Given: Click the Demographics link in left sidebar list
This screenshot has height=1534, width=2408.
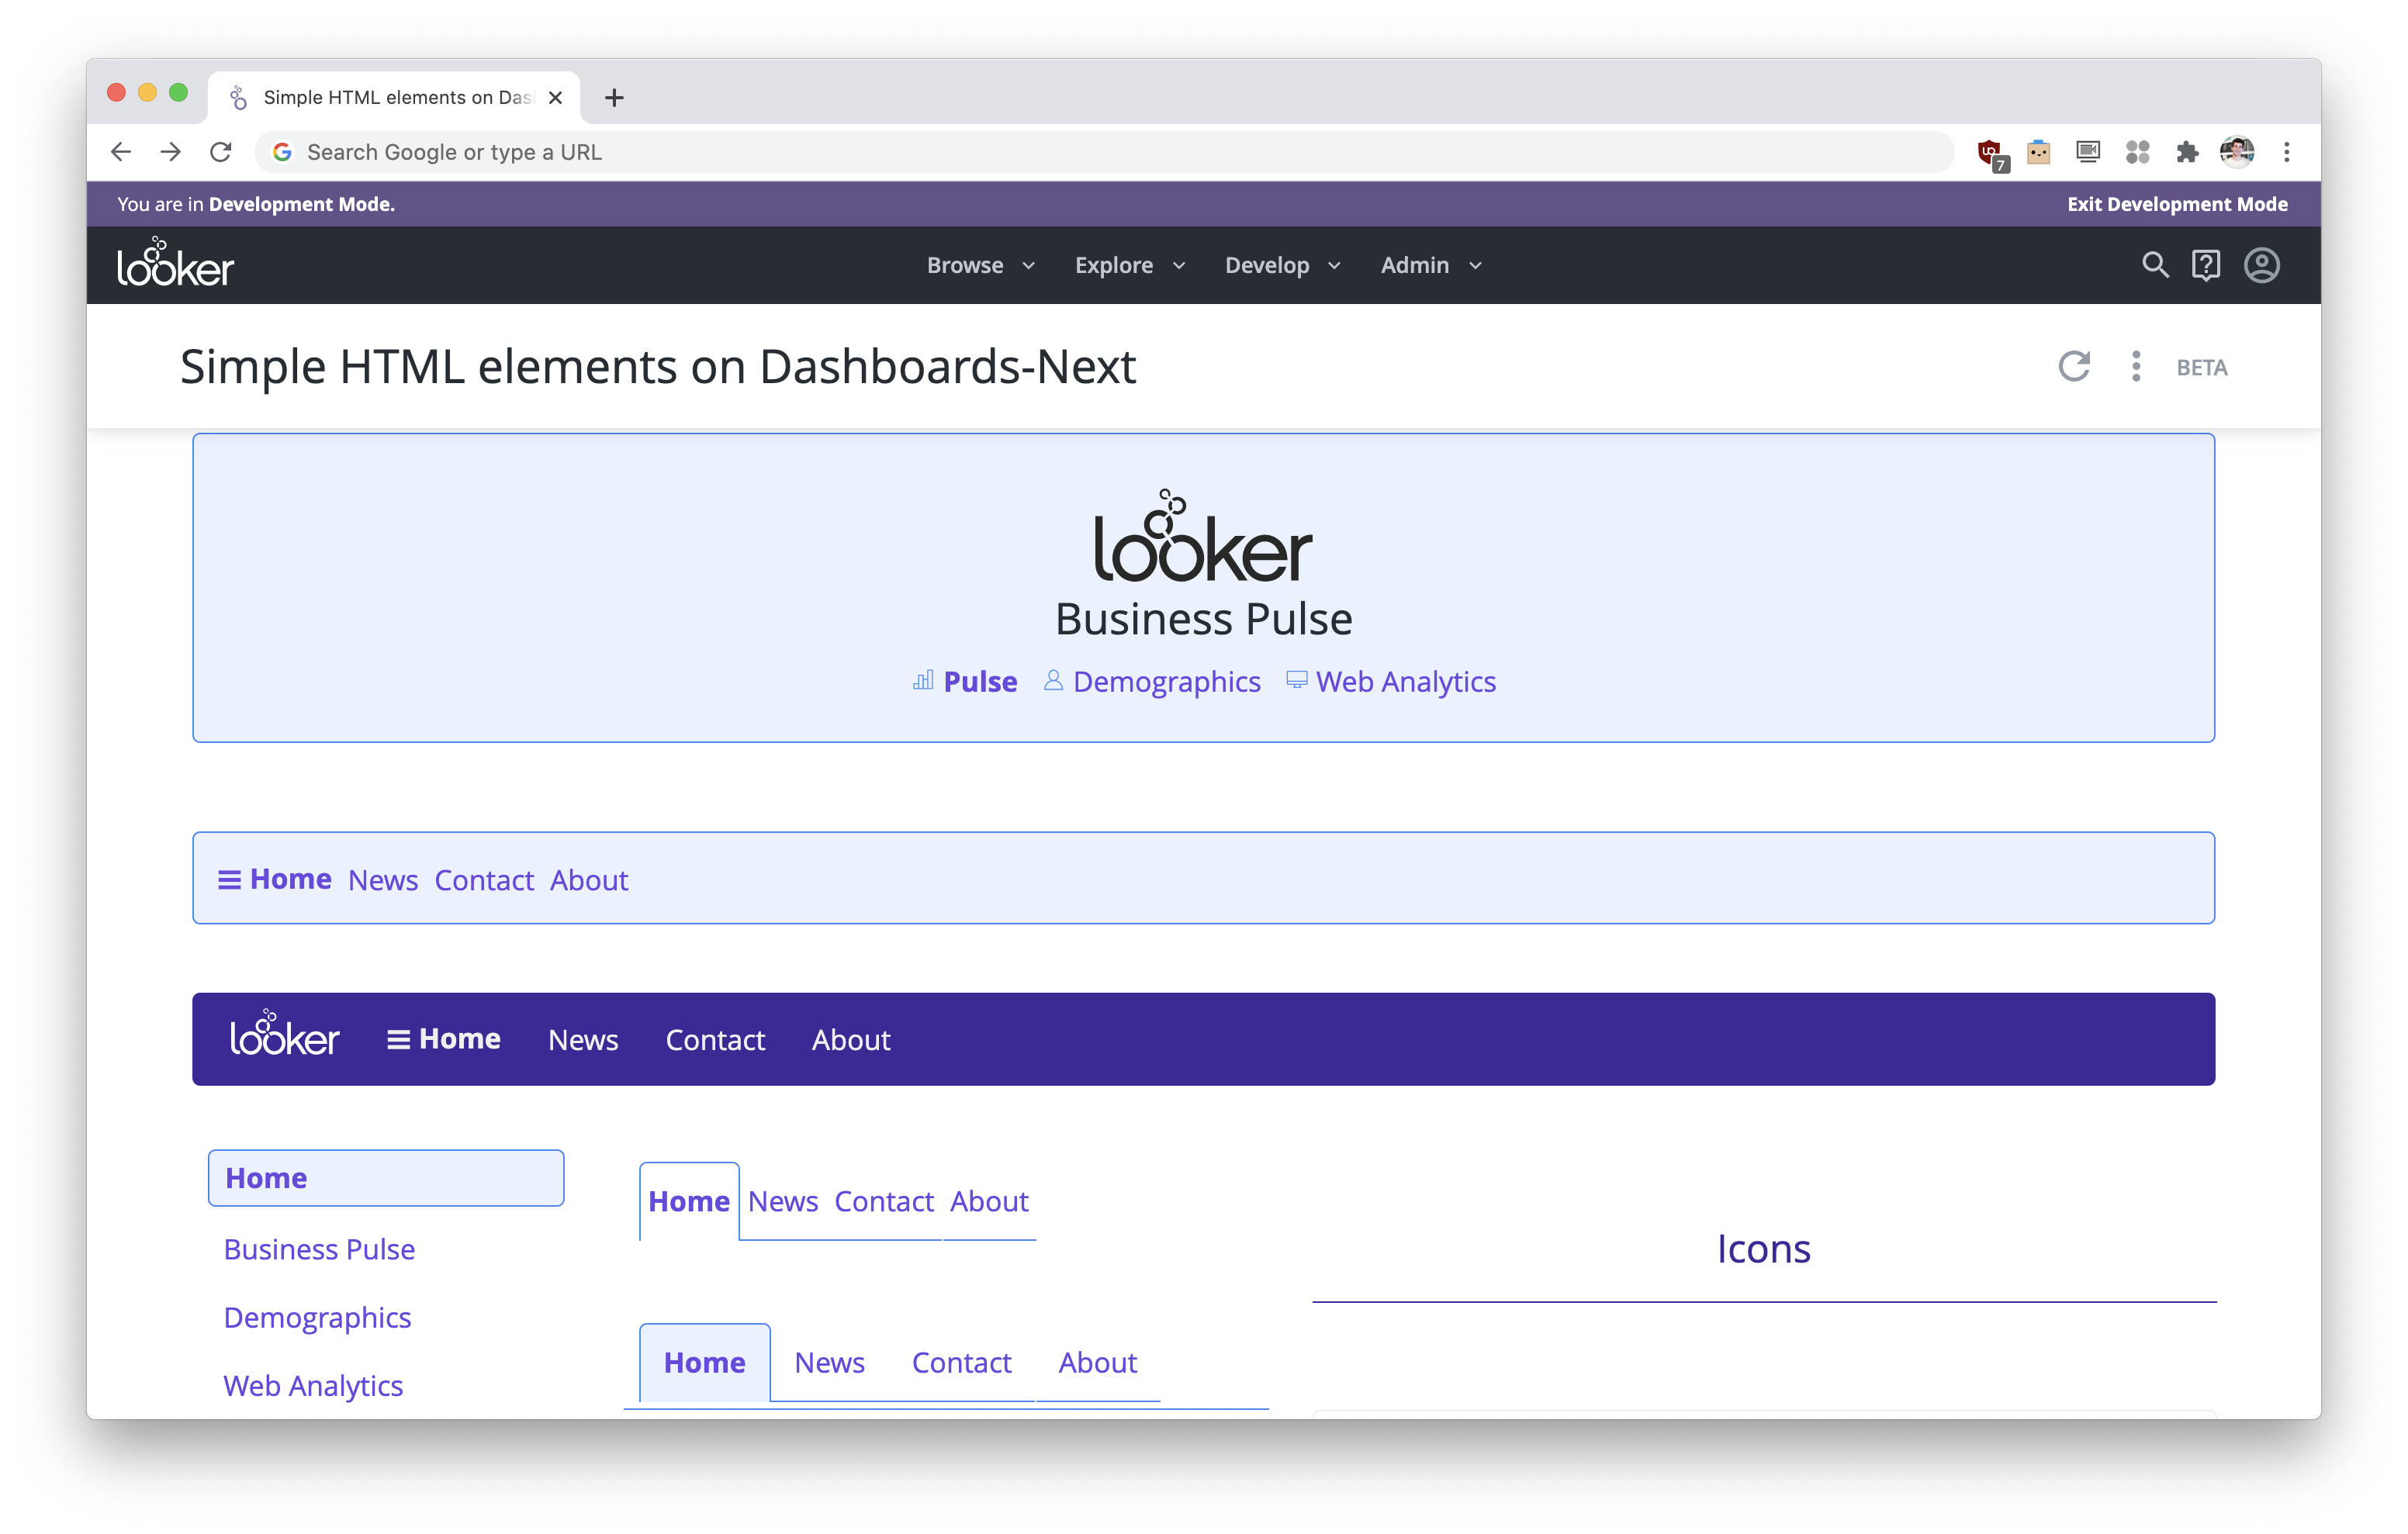Looking at the screenshot, I should [317, 1318].
